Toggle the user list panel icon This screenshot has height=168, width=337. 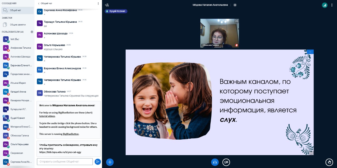pyautogui.click(x=107, y=5)
